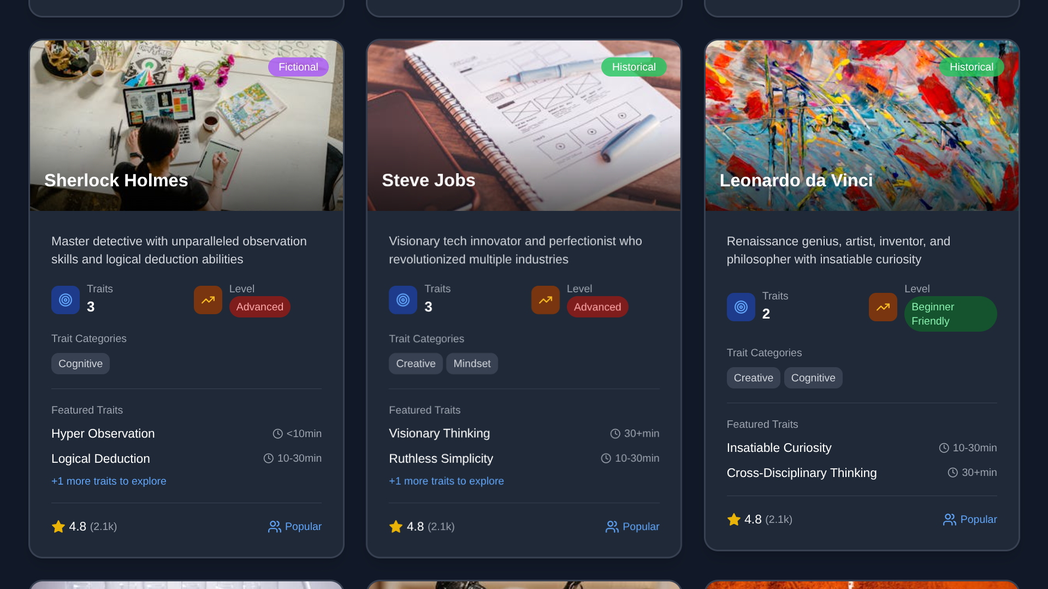Click the Level trend icon on Steve Jobs card
This screenshot has width=1048, height=589.
(546, 300)
